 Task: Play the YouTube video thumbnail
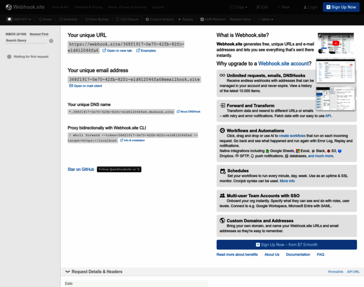pyautogui.click(x=336, y=43)
